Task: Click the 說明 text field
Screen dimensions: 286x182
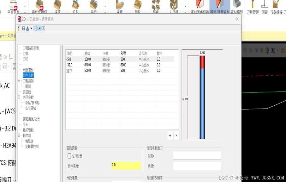Action: pos(197,155)
